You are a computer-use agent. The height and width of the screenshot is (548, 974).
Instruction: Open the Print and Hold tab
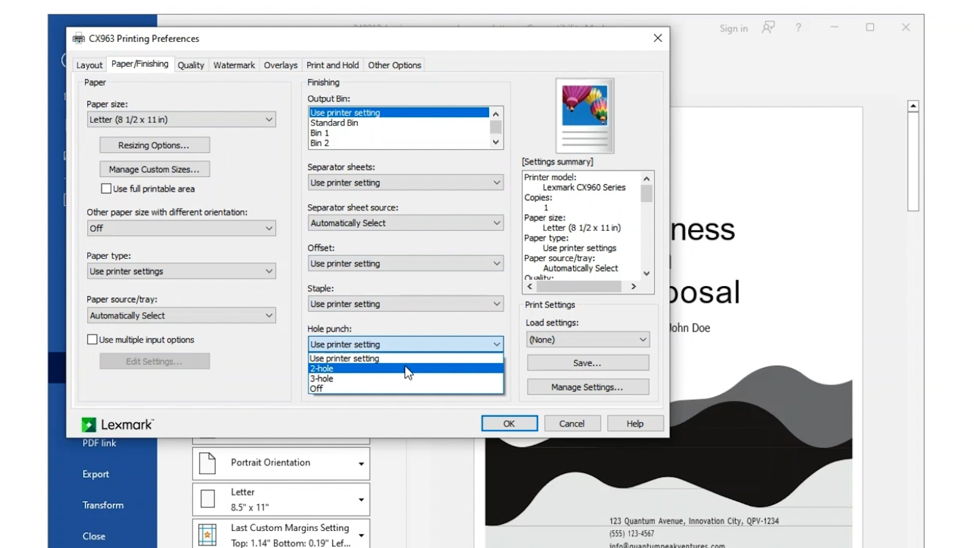332,65
